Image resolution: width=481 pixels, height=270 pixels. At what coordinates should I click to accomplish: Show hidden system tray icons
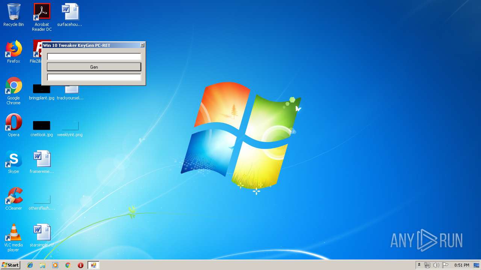point(419,265)
